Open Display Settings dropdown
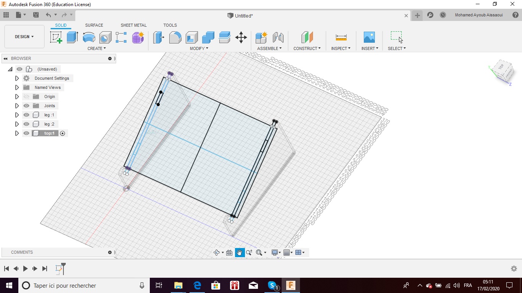Image resolution: width=522 pixels, height=293 pixels. 276,252
